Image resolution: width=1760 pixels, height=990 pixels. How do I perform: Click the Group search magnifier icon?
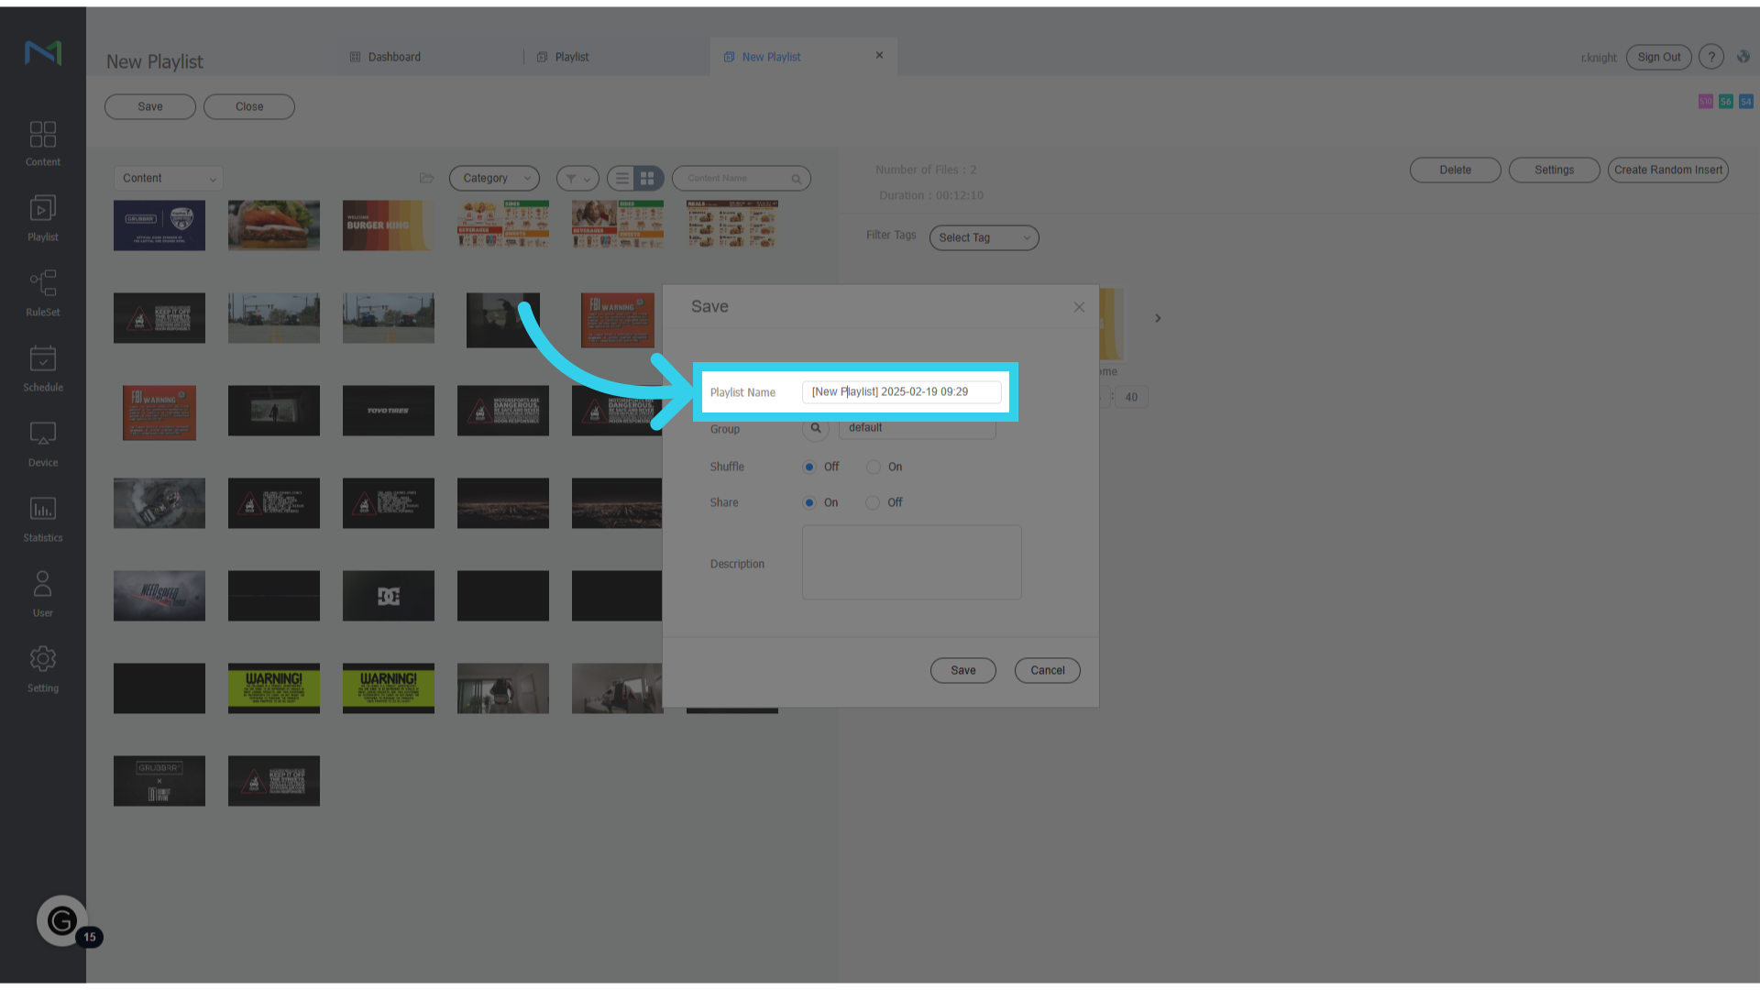816,428
